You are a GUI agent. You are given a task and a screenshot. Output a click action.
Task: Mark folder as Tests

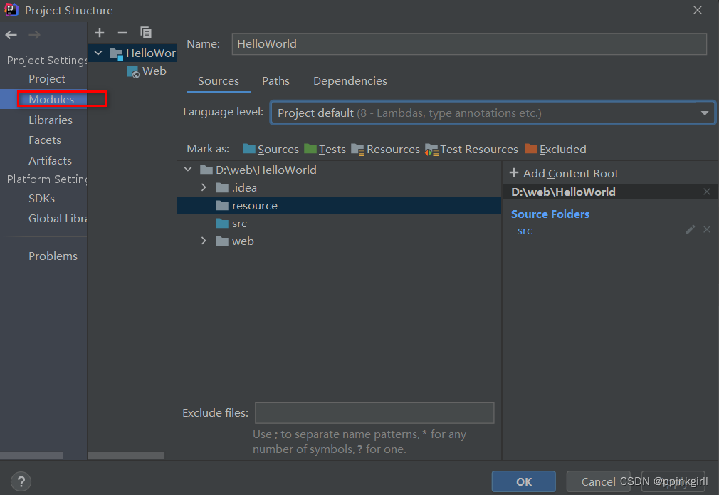tap(325, 149)
